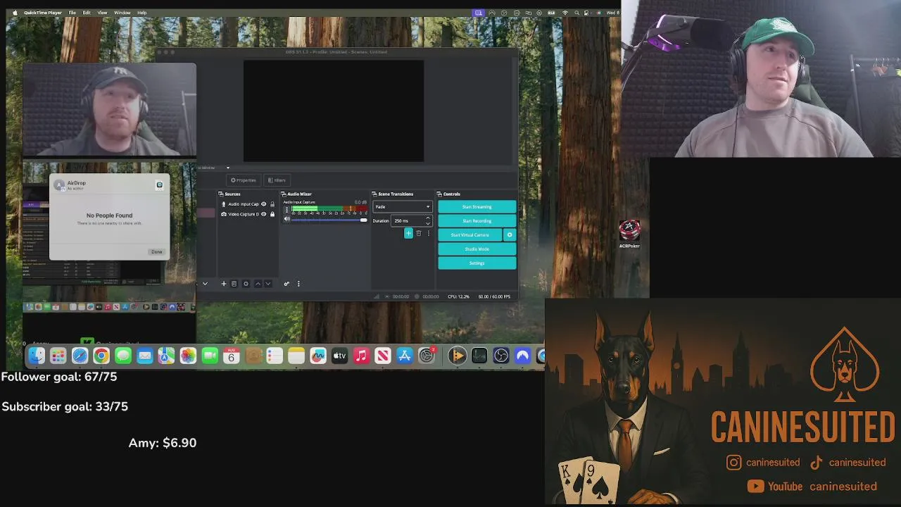Open Audio Input Capture options dots

(286, 210)
